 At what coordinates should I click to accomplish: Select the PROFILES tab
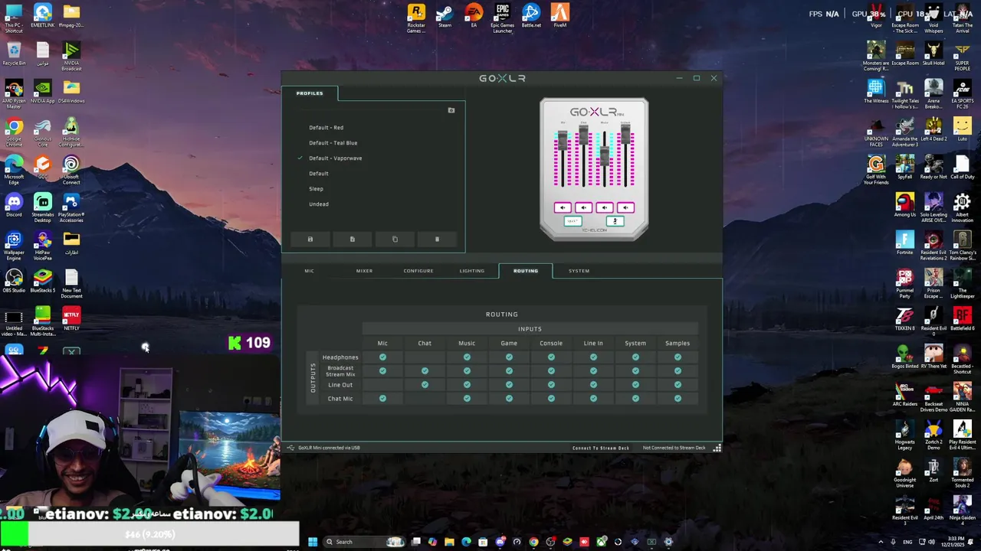click(x=310, y=93)
